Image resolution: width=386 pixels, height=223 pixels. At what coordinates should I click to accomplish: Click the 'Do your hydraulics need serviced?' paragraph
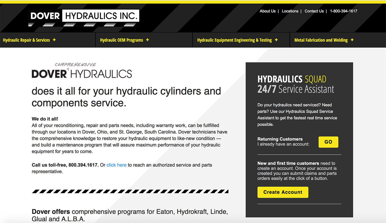[297, 115]
